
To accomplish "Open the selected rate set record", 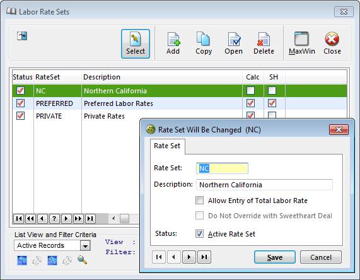I will [x=233, y=44].
